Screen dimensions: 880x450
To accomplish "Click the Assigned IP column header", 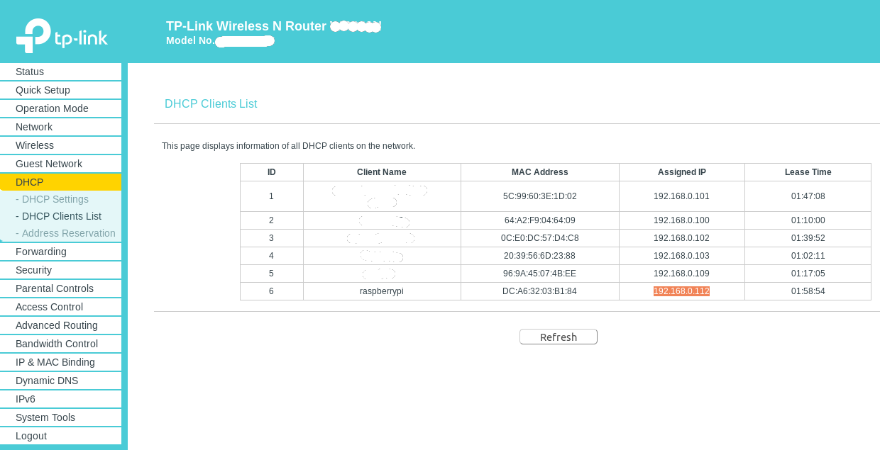I will point(681,172).
